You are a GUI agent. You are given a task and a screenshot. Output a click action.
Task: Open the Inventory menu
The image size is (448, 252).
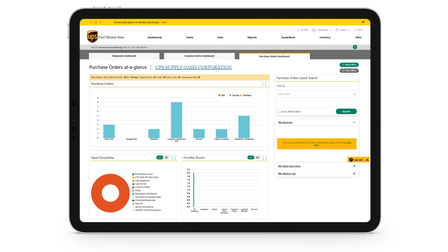pos(325,37)
